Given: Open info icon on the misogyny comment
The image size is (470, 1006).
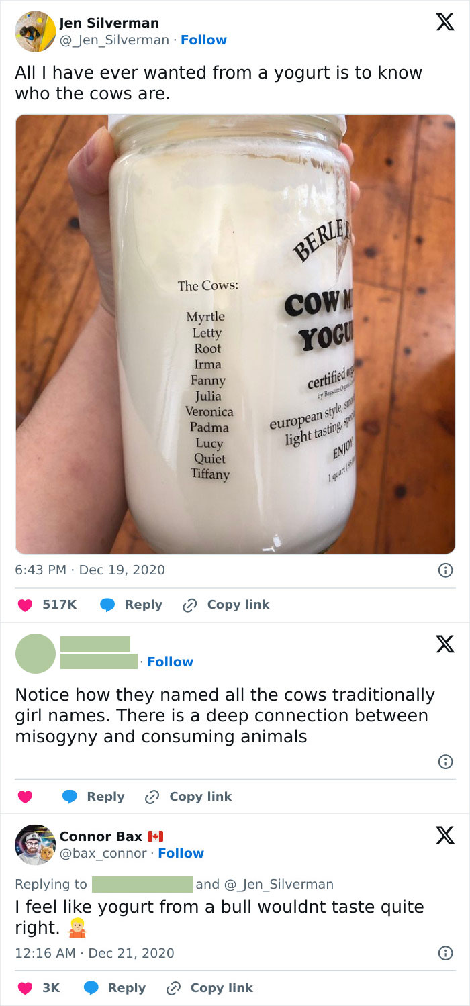Looking at the screenshot, I should click(x=444, y=762).
